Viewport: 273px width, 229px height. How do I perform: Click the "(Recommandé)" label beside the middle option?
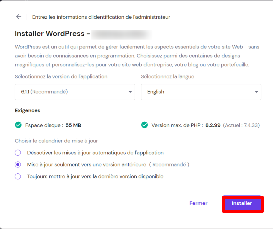[x=170, y=164]
